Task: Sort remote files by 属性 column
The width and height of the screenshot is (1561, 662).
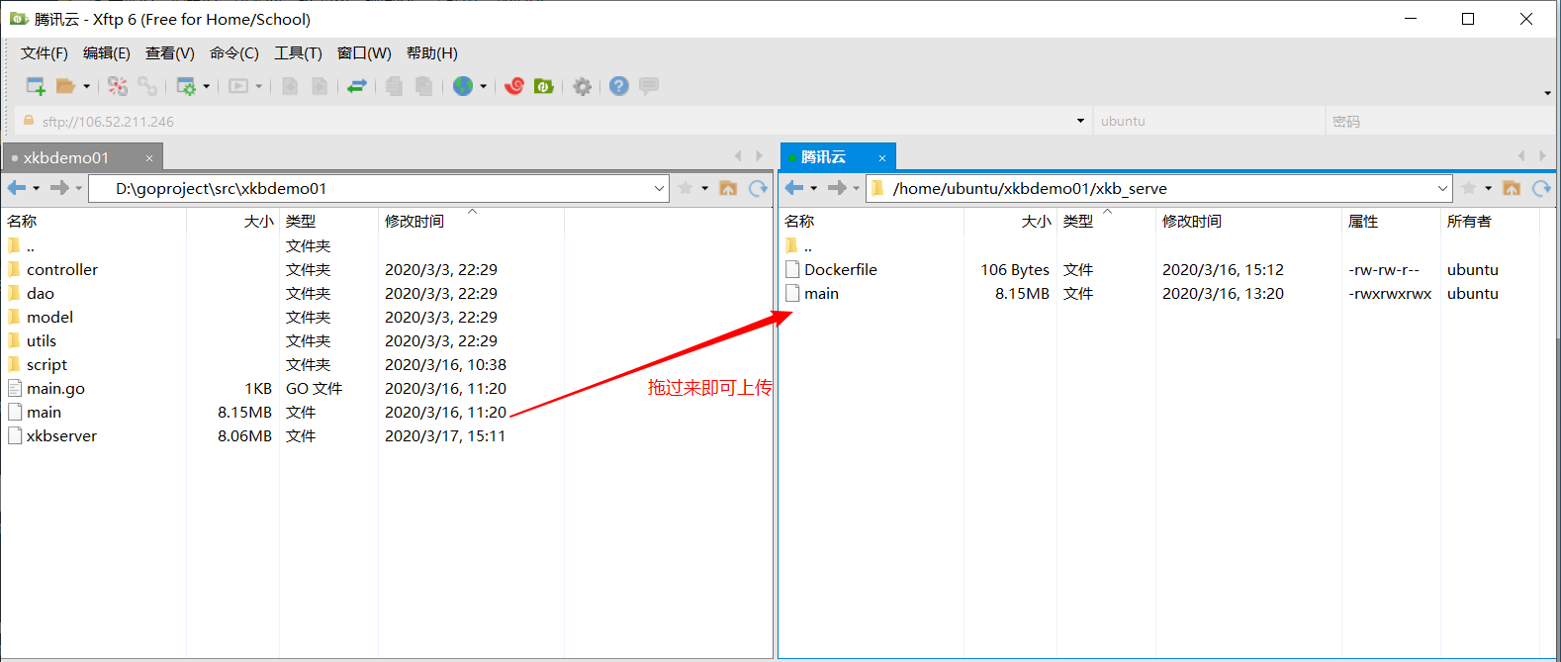Action: click(1391, 221)
